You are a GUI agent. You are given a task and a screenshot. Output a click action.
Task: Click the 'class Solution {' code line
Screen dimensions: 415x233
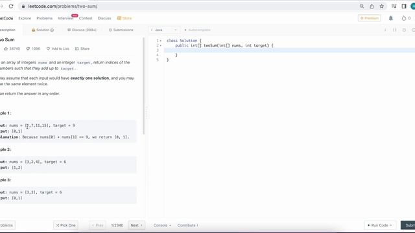pyautogui.click(x=184, y=41)
